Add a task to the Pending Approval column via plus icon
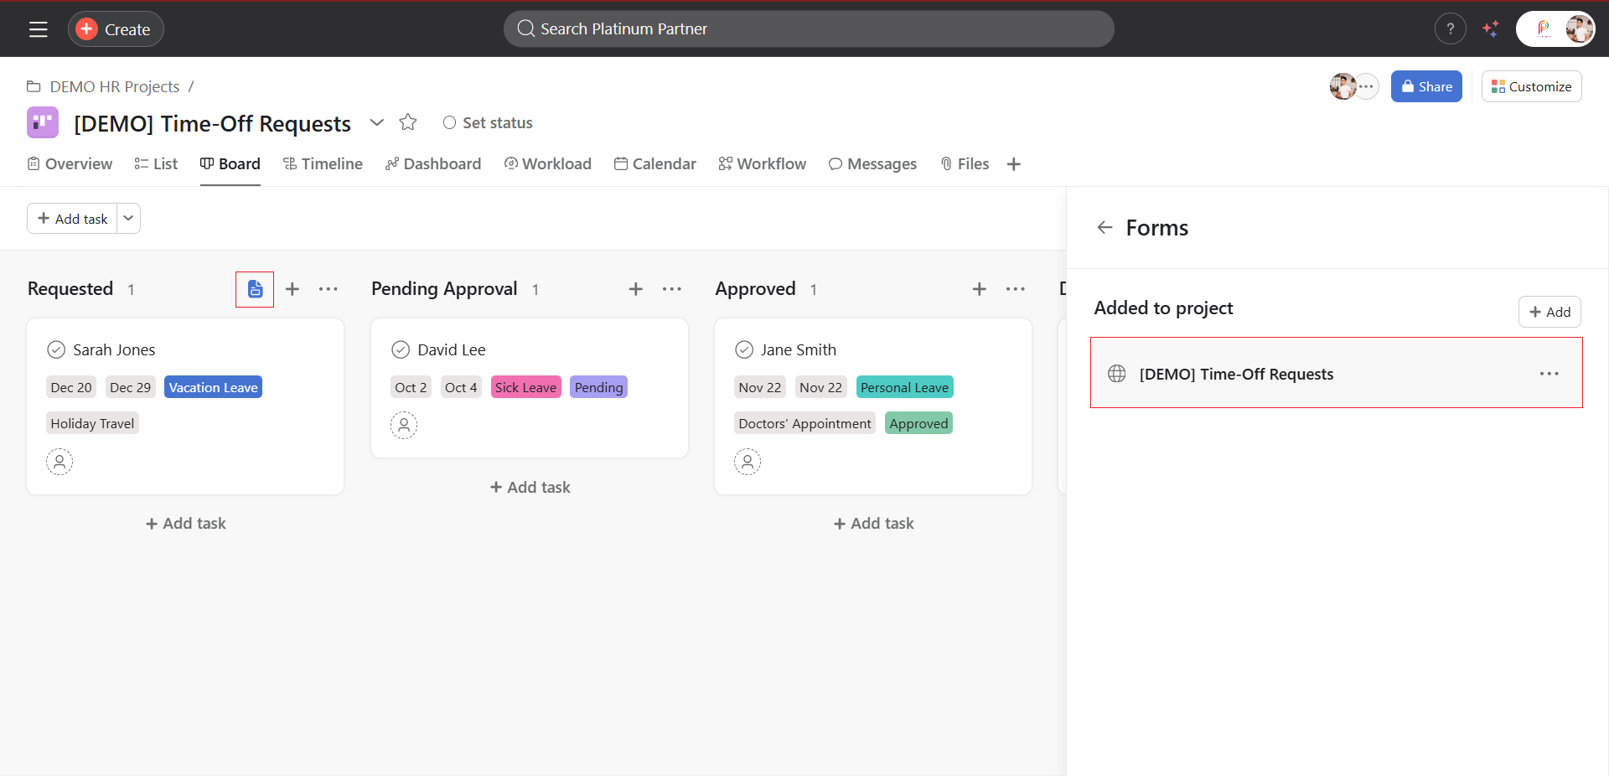1609x776 pixels. tap(636, 289)
